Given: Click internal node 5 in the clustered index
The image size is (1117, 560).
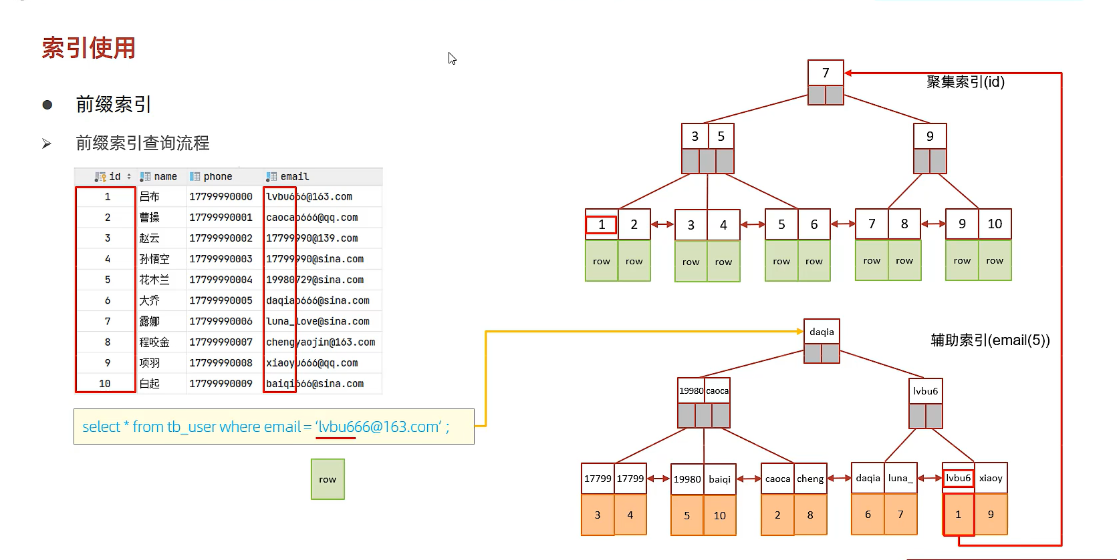Looking at the screenshot, I should click(721, 136).
